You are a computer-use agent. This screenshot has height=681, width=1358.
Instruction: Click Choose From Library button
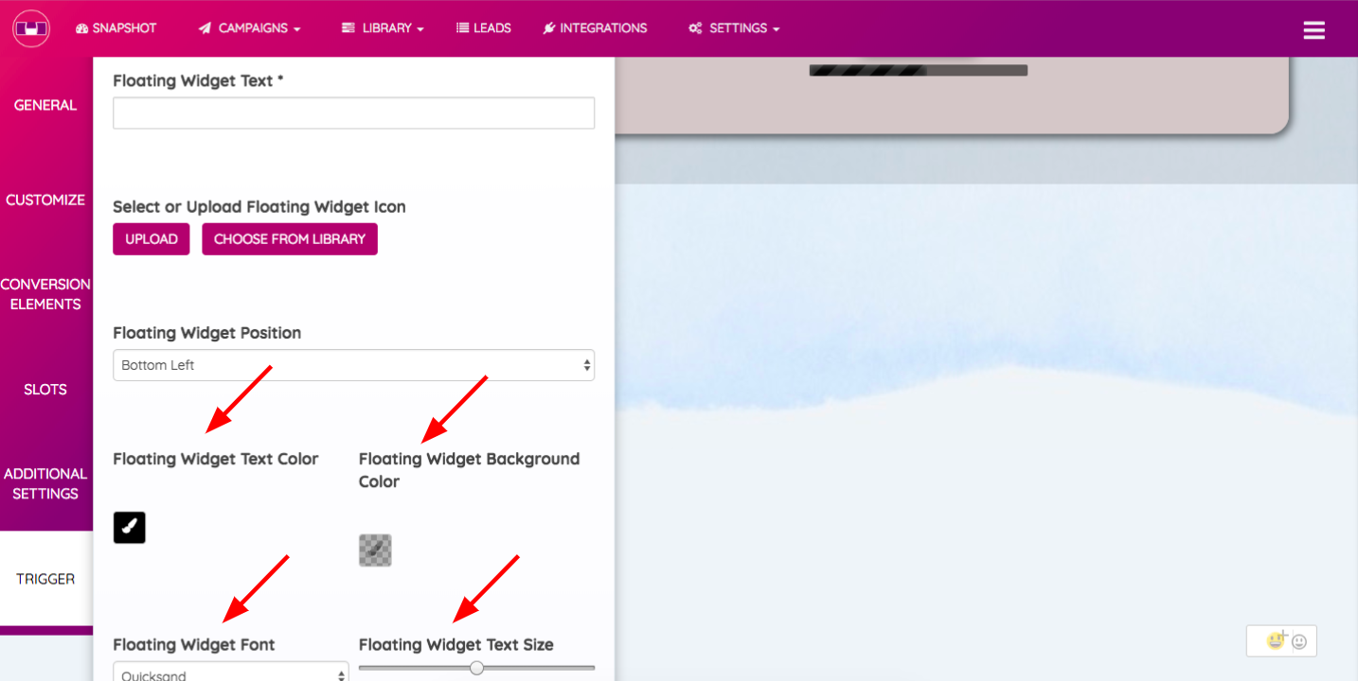(x=290, y=239)
